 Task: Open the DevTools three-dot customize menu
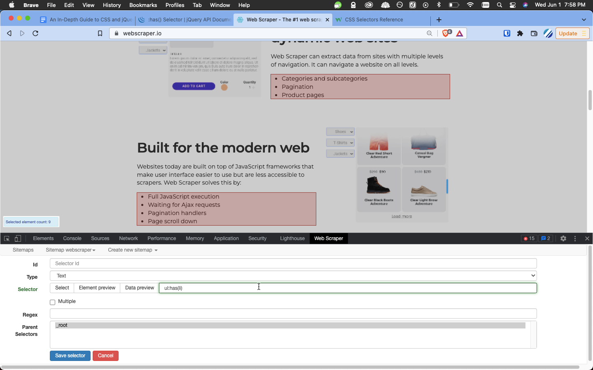(575, 238)
